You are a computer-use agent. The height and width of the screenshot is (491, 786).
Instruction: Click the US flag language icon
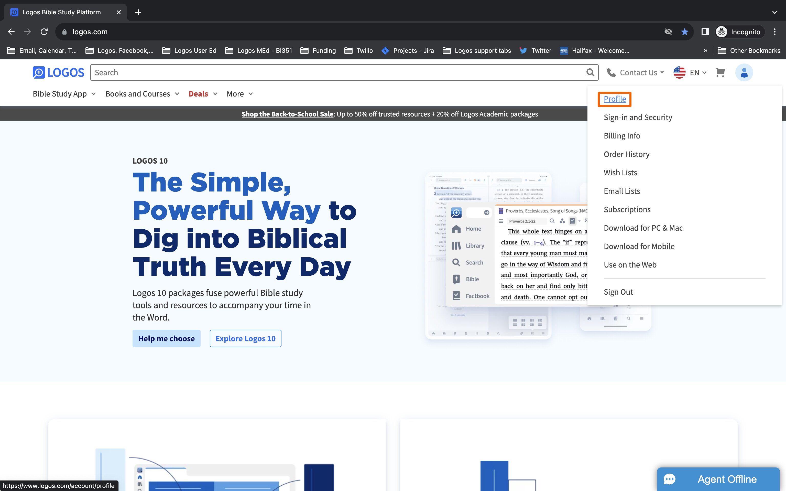(679, 72)
